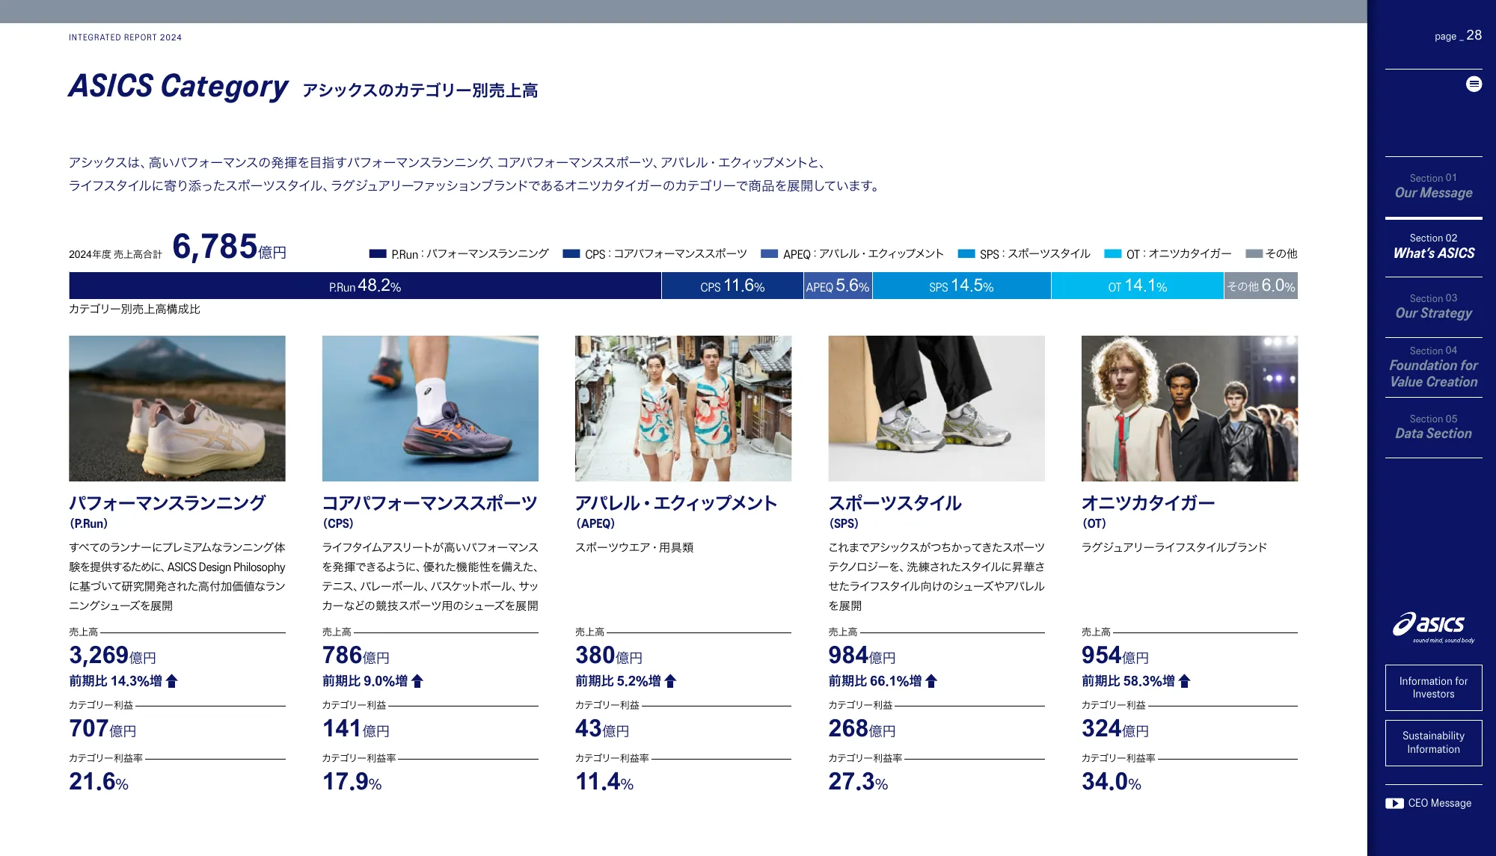Screen dimensions: 1496x856
Task: Click the Onitsuka Tiger increase arrow
Action: point(1184,681)
